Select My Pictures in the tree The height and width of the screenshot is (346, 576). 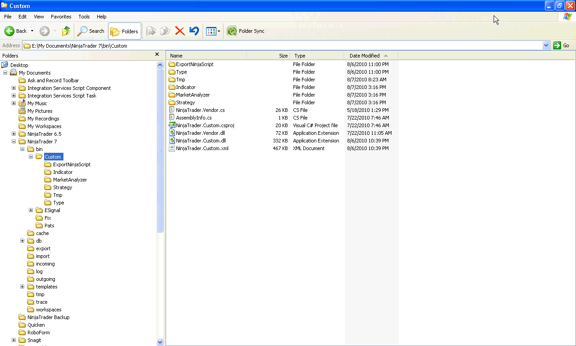click(x=40, y=111)
